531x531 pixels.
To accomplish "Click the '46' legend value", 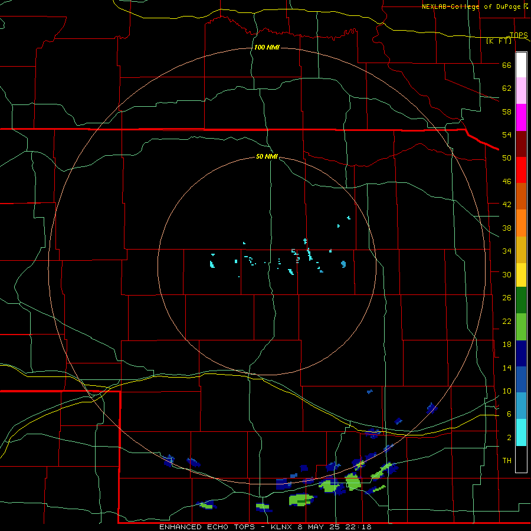I will [507, 182].
